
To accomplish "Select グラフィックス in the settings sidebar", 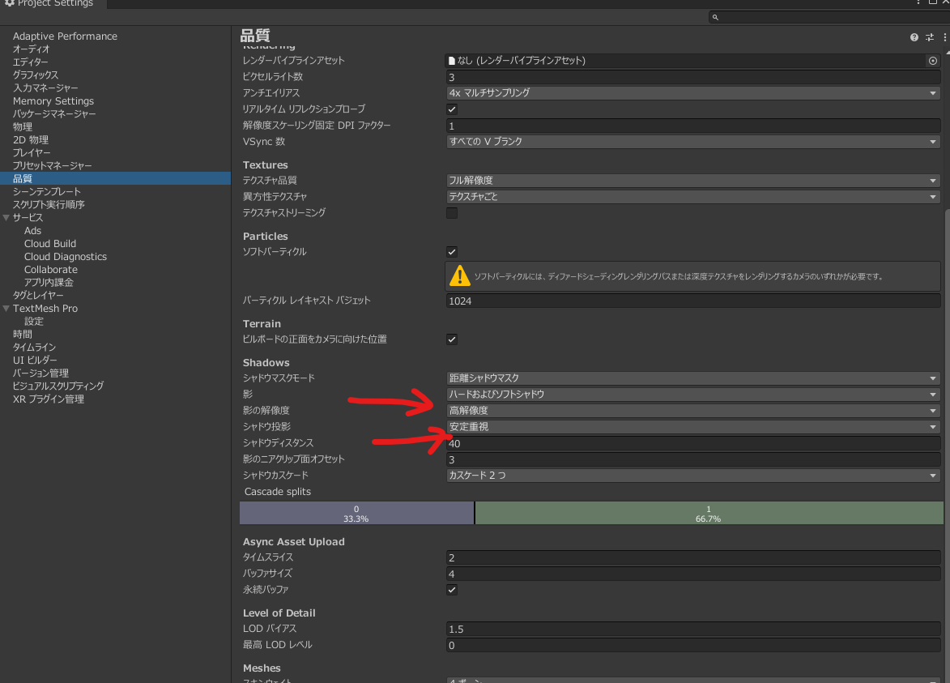I will [x=34, y=75].
